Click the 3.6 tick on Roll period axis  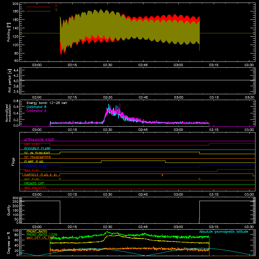[16, 92]
